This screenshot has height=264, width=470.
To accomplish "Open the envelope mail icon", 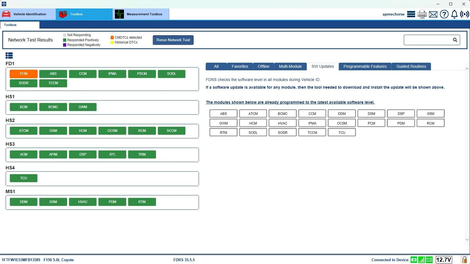I will click(x=433, y=14).
